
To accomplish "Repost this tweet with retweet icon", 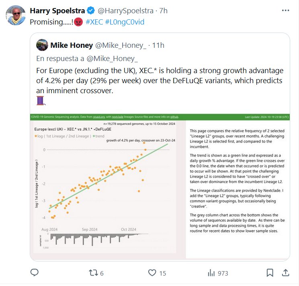I will pyautogui.click(x=93, y=273).
